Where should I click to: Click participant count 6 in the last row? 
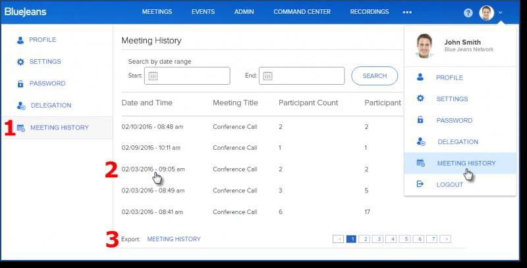(x=281, y=212)
